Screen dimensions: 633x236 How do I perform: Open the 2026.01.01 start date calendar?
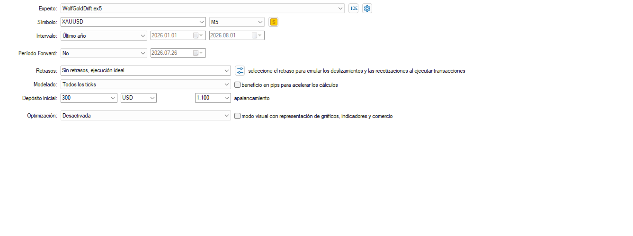click(198, 35)
